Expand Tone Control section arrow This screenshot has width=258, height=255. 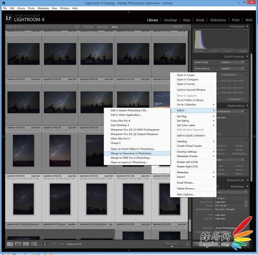247,75
